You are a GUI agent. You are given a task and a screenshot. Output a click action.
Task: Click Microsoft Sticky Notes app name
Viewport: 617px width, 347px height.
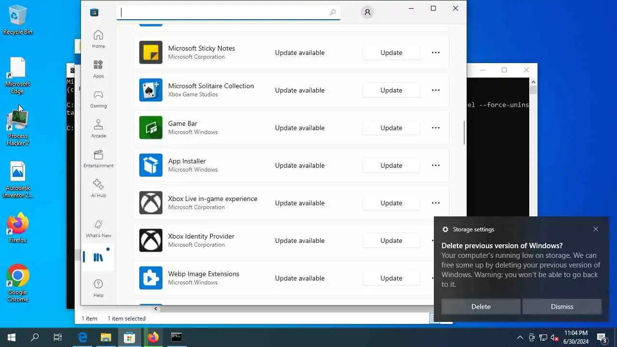pyautogui.click(x=201, y=48)
